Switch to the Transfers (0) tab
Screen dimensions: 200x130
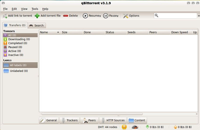[15, 25]
